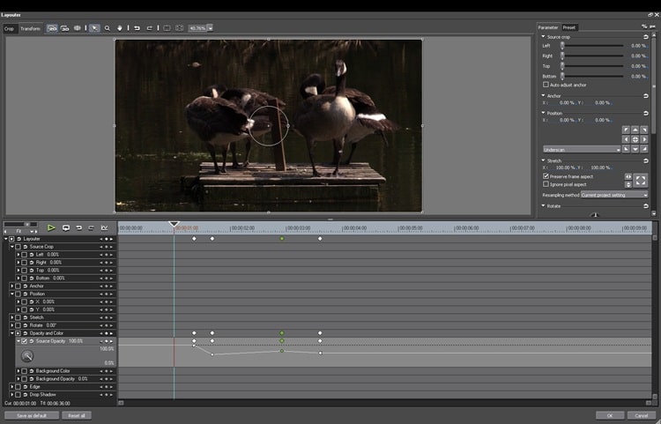This screenshot has height=424, width=661.
Task: Expand the Edge tree row
Action: click(12, 387)
